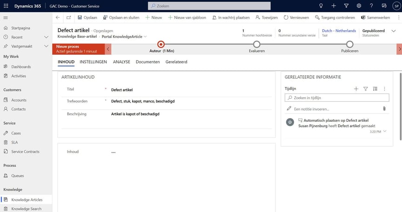Expand the header details chevron

[x=394, y=31]
